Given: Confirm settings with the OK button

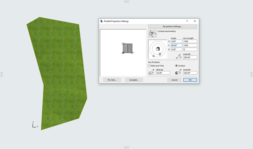Looking at the screenshot, I should (x=190, y=80).
